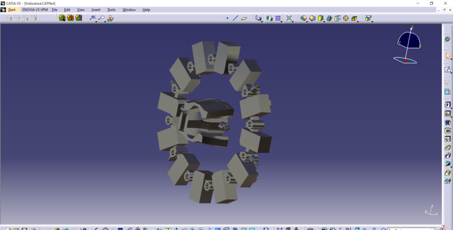The width and height of the screenshot is (453, 230).
Task: Select the Translation transformation tool
Action: [x=258, y=18]
